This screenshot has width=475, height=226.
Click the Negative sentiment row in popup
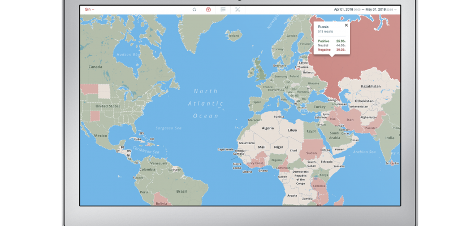(331, 50)
